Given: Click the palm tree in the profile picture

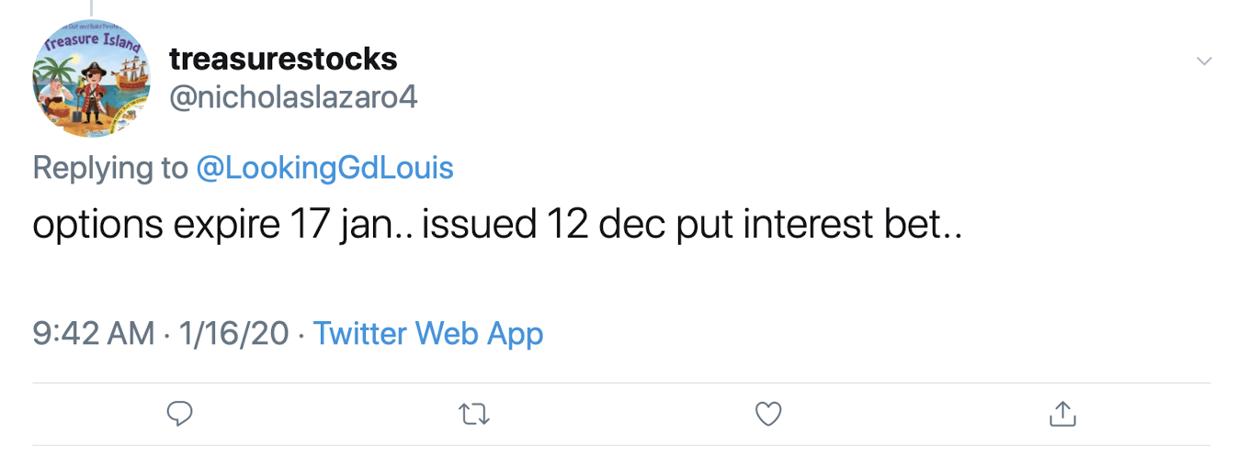Looking at the screenshot, I should click(x=55, y=72).
